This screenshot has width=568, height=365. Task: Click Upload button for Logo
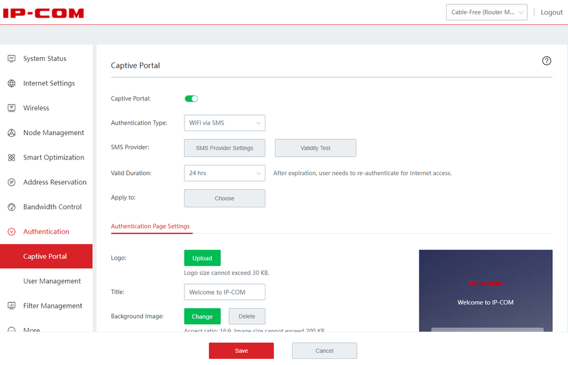coord(202,258)
